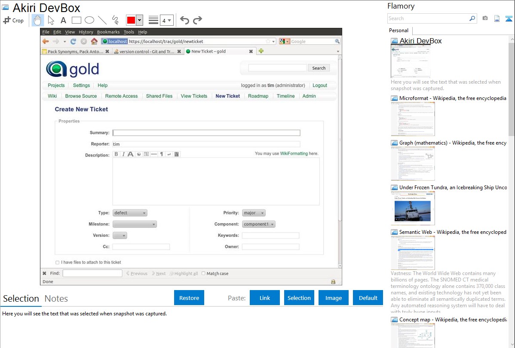515x348 pixels.
Task: Click the browser home icon
Action: click(94, 41)
